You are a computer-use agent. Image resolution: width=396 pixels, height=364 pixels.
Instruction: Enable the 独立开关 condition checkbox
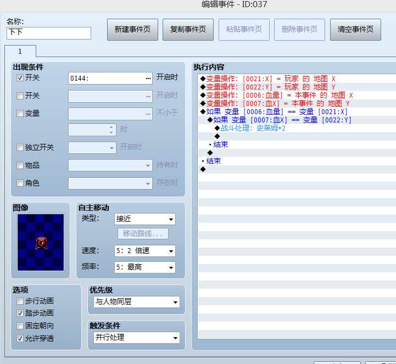(20, 148)
